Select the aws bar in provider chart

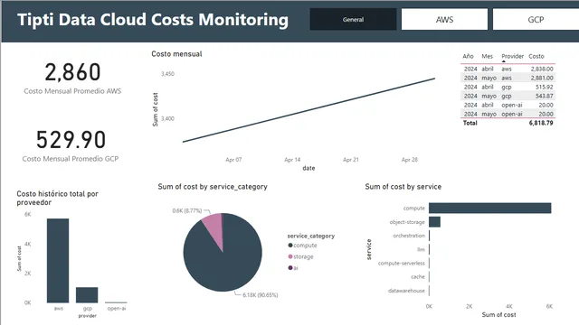tap(58, 261)
